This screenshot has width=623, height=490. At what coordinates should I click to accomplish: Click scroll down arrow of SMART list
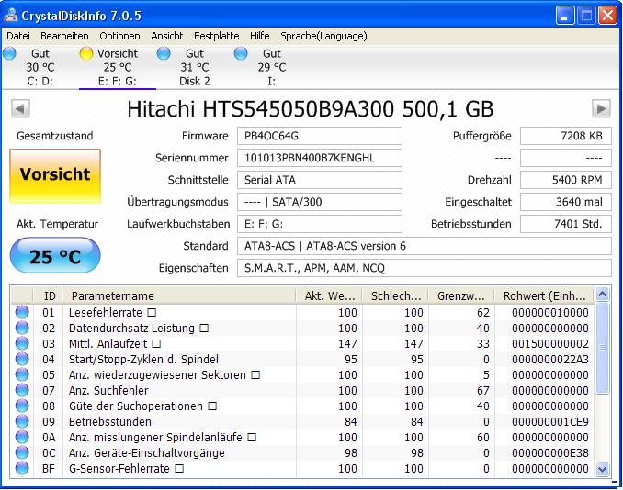pyautogui.click(x=603, y=470)
